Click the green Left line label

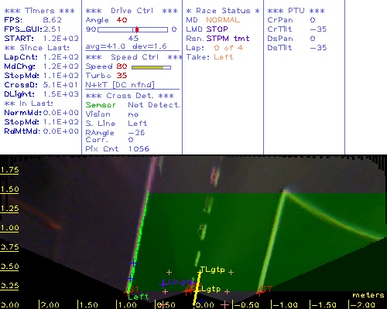[x=139, y=297]
